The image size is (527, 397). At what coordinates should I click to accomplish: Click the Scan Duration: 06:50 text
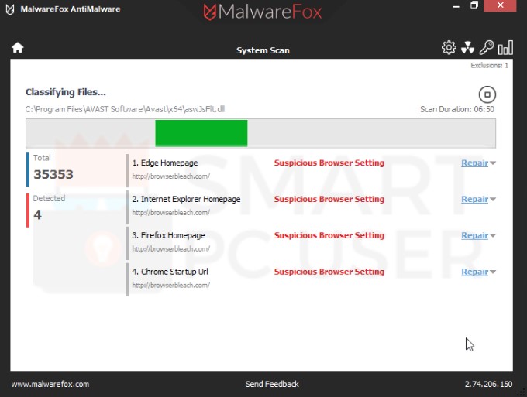point(457,109)
